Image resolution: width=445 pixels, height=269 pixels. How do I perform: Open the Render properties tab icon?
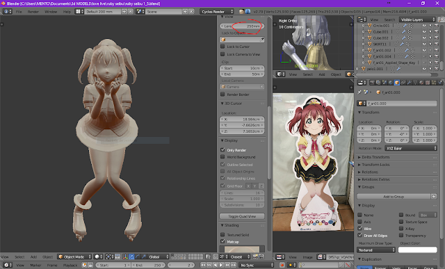click(372, 83)
